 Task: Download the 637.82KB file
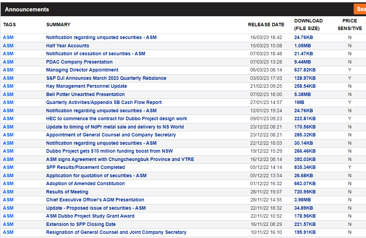coord(305,70)
